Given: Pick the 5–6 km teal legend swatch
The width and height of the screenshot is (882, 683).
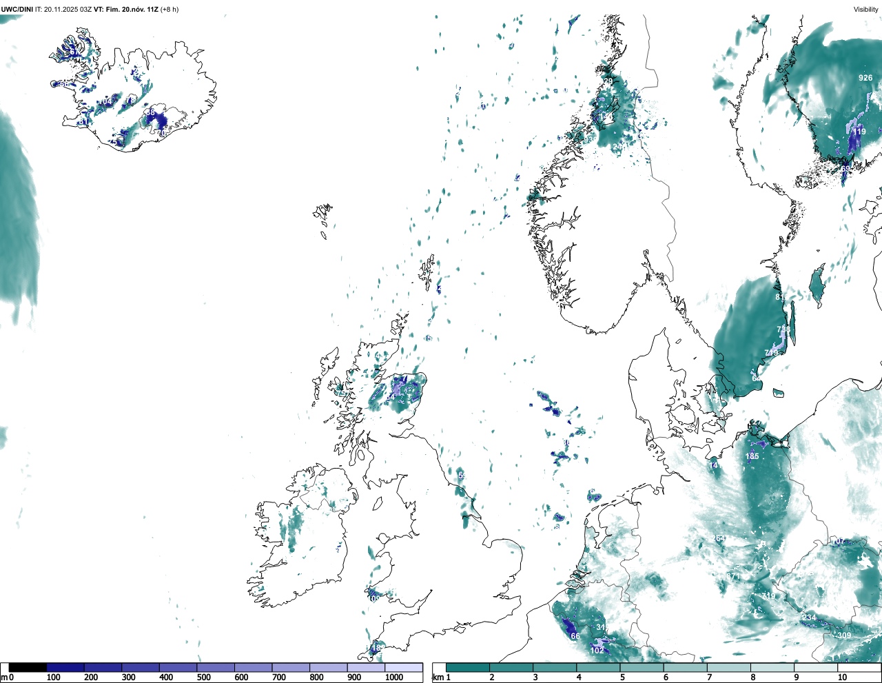Looking at the screenshot, I should click(642, 667).
